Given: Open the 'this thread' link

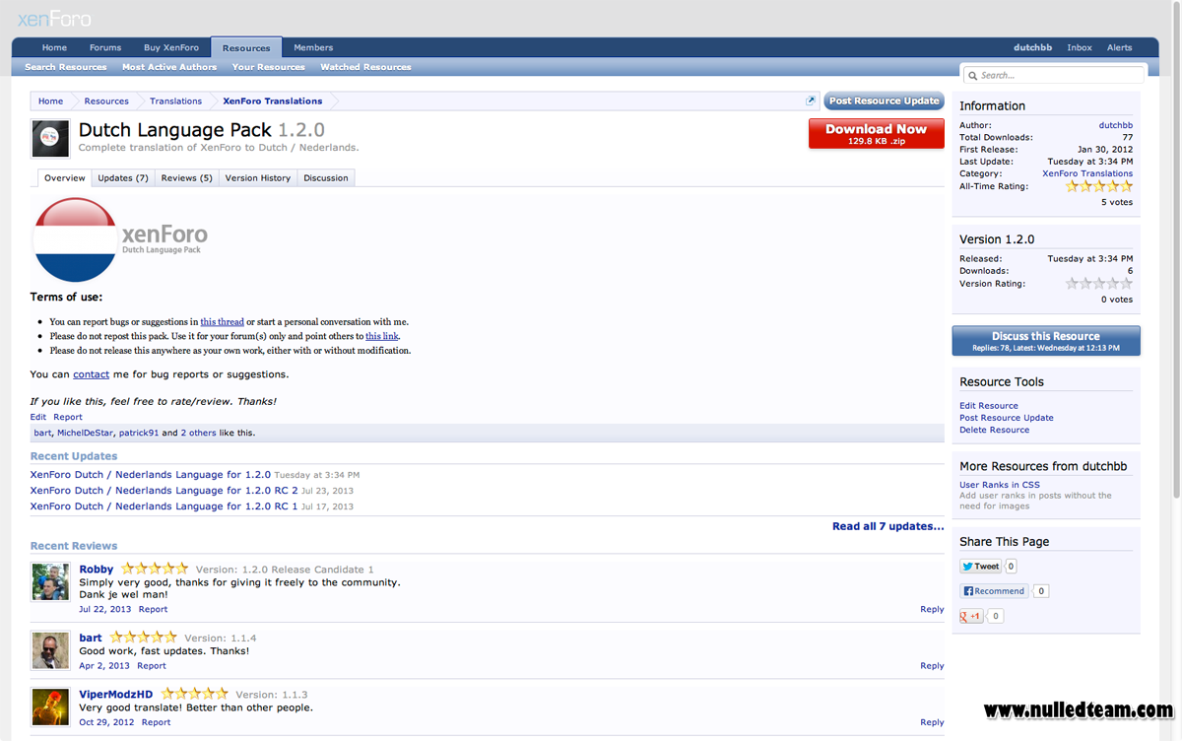Looking at the screenshot, I should (x=222, y=321).
